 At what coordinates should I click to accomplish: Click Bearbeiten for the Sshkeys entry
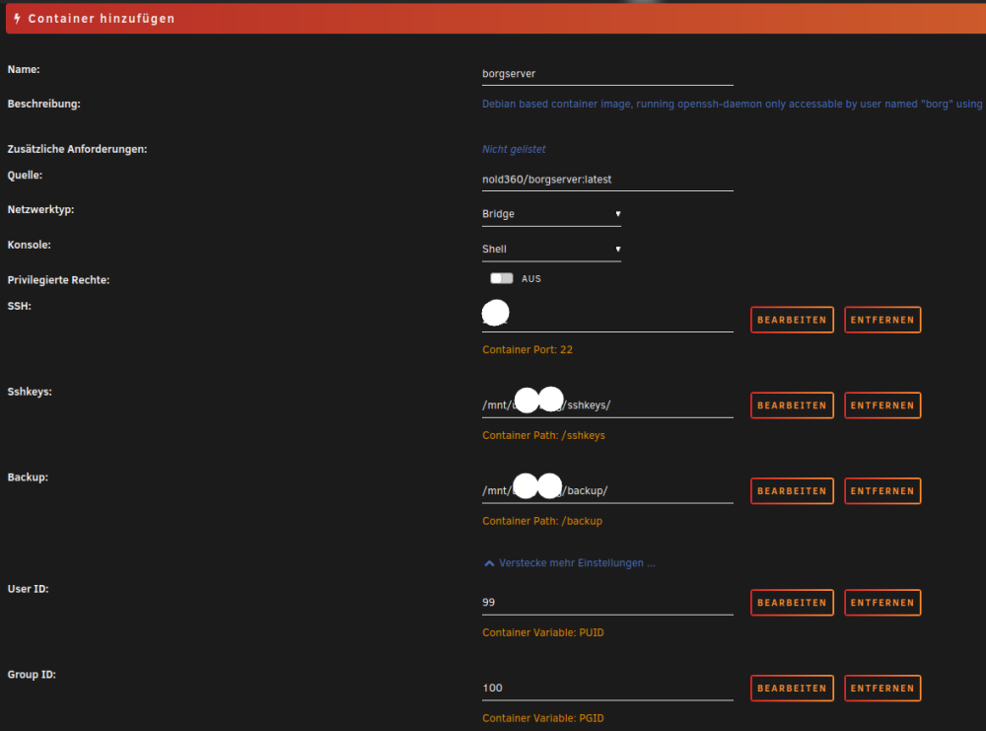[792, 405]
